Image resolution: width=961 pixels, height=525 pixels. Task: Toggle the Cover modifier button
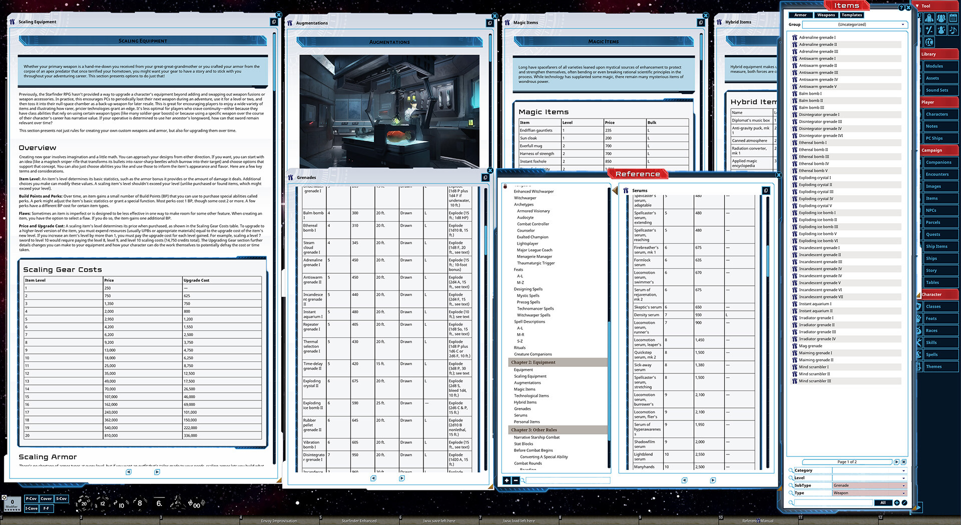46,498
